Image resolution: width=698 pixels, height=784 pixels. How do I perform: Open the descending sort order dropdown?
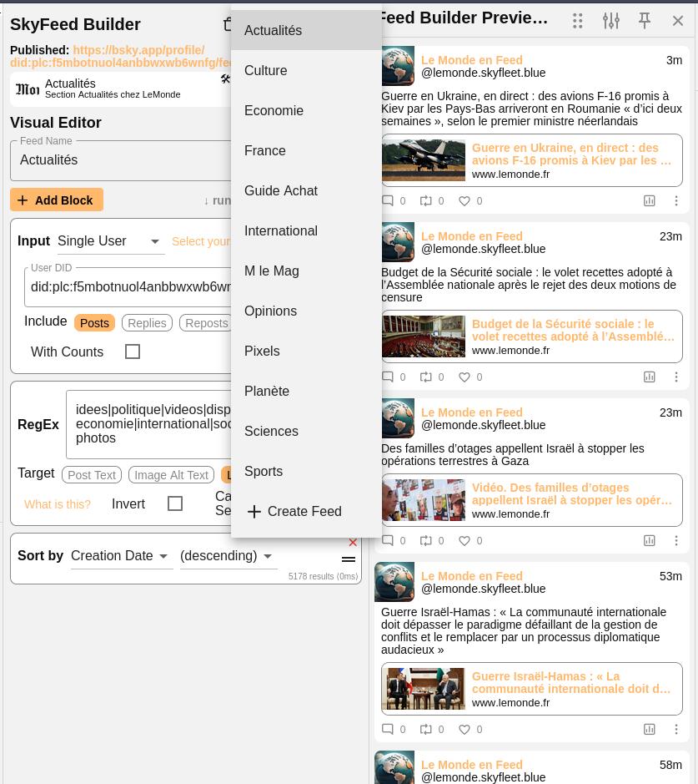pos(228,555)
